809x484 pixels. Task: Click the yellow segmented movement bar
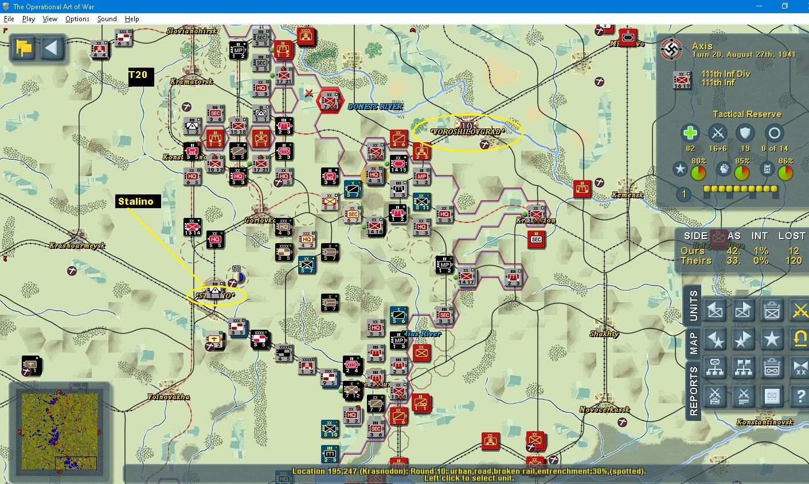point(740,189)
